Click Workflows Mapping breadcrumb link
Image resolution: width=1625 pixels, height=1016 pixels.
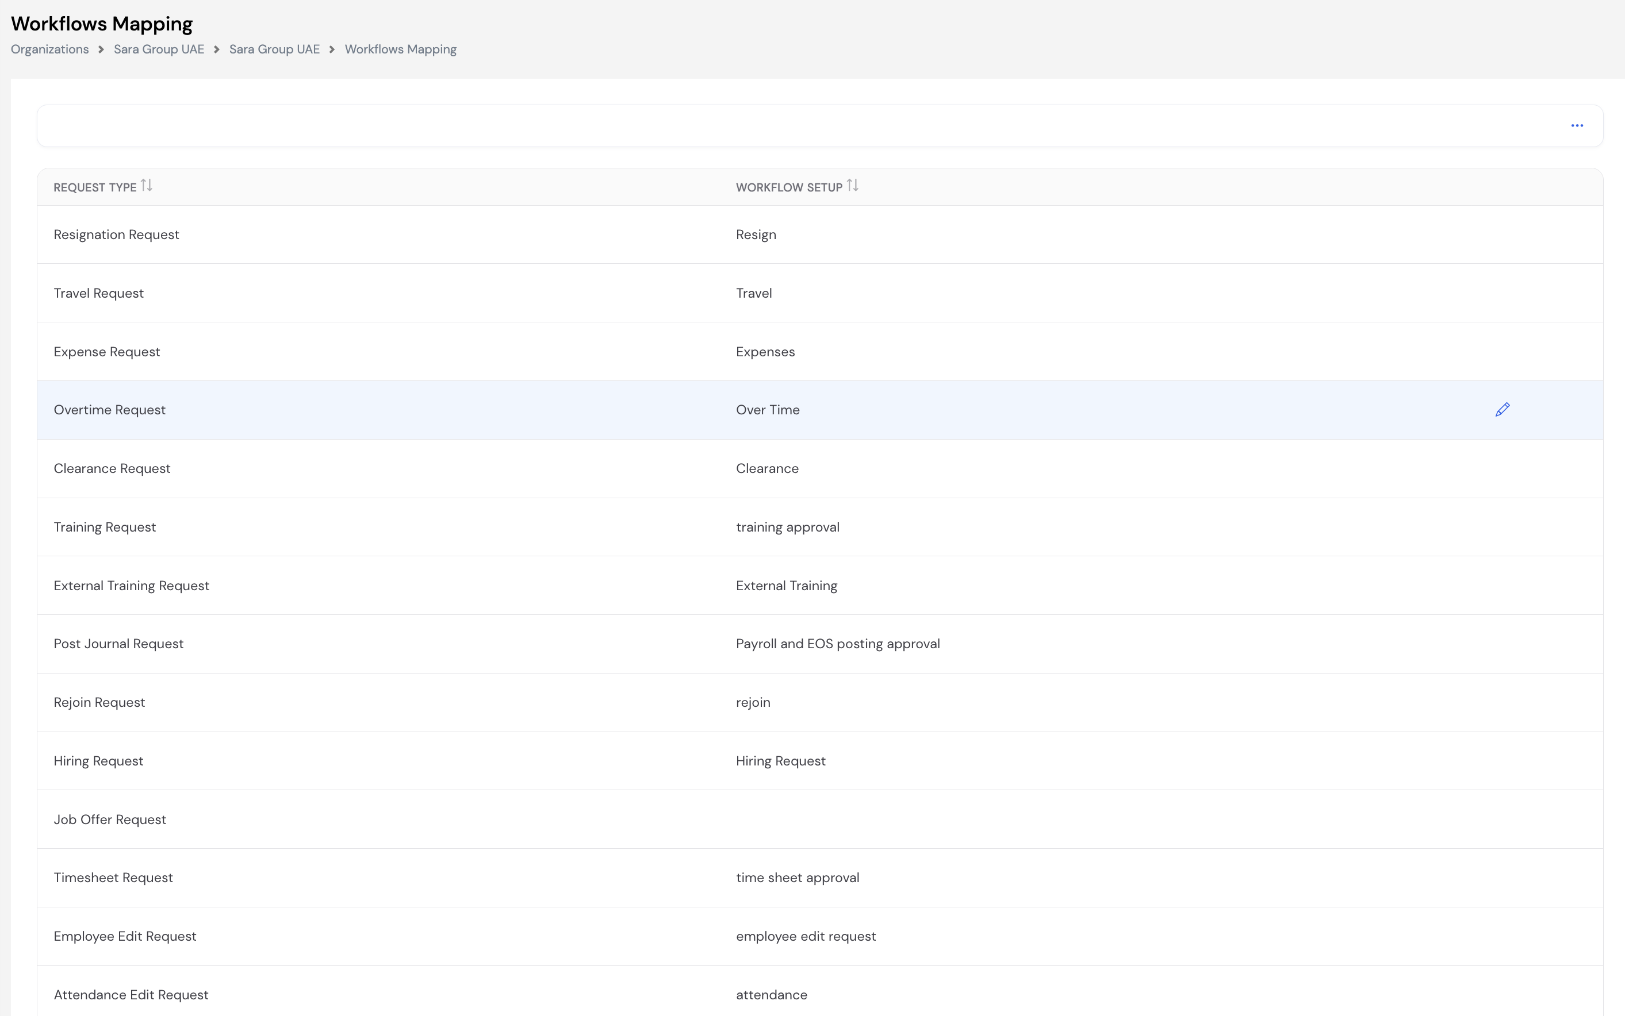(x=401, y=50)
